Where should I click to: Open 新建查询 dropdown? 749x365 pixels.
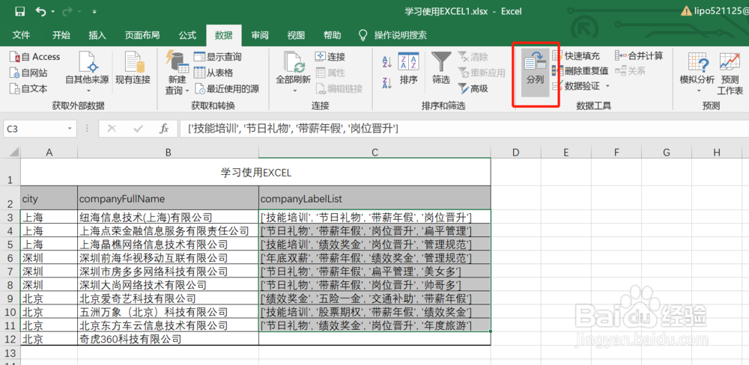[x=178, y=73]
